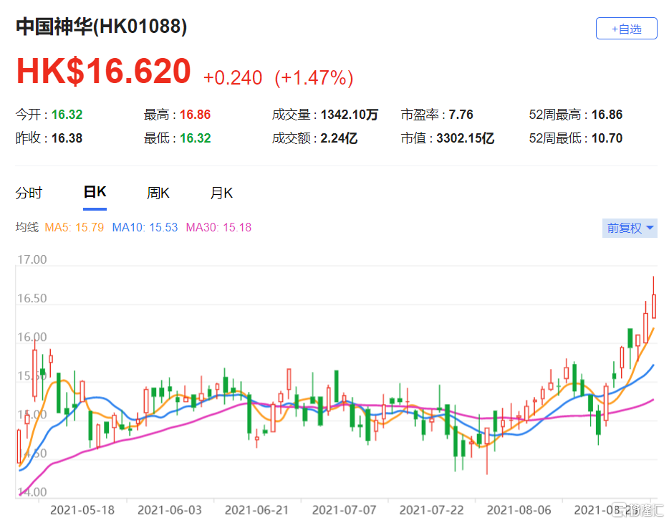
Task: Click the 成交量 value 1342.10万
Action: 350,115
